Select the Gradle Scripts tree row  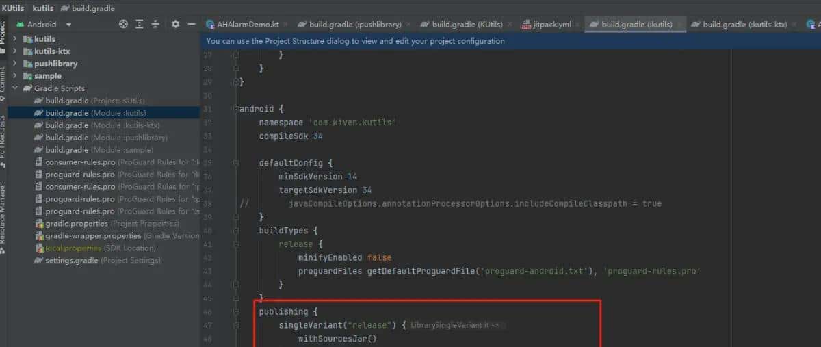(x=103, y=88)
